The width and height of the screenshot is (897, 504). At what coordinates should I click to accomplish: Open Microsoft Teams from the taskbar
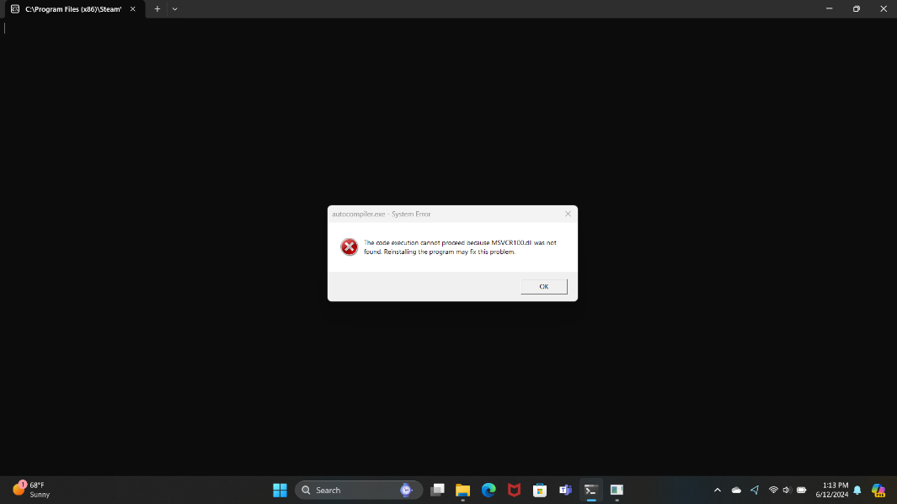point(566,490)
